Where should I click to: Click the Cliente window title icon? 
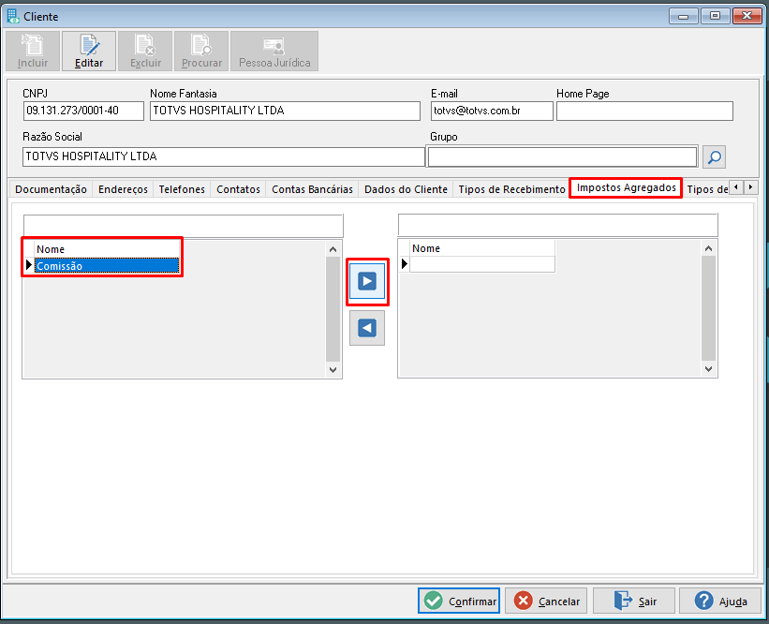(x=13, y=16)
